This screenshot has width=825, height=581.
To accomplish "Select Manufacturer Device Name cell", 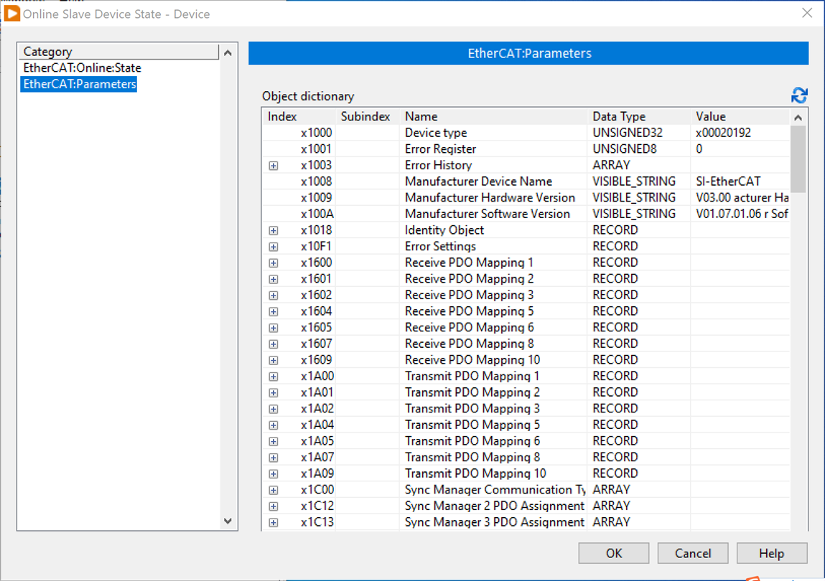I will (478, 181).
